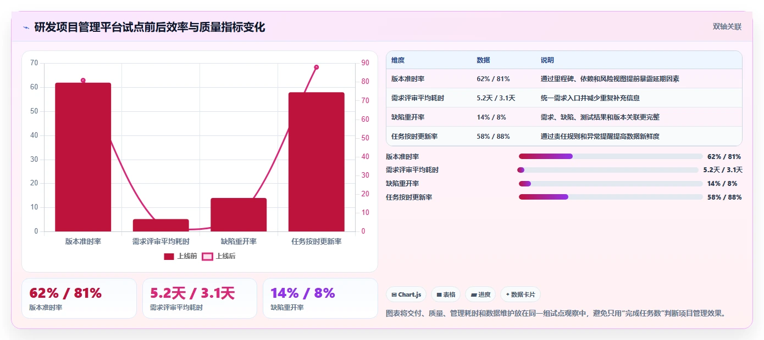Click the 维度 column header
The width and height of the screenshot is (764, 340).
[x=398, y=60]
